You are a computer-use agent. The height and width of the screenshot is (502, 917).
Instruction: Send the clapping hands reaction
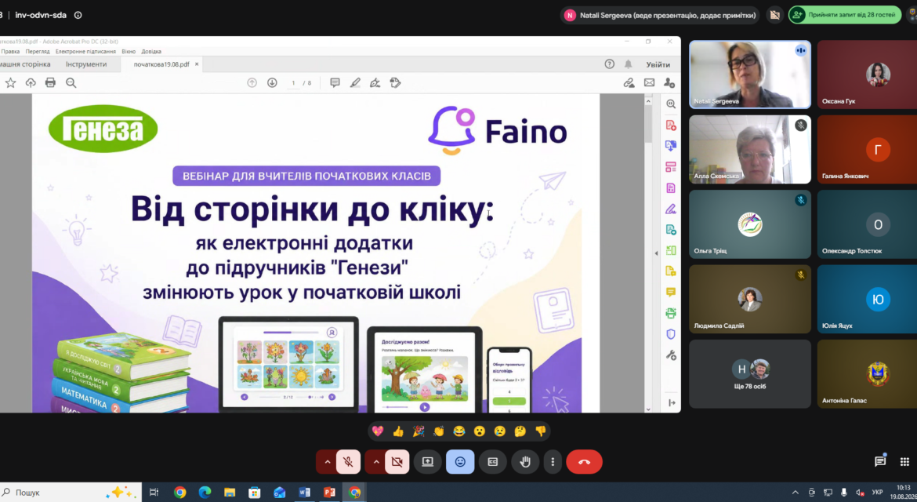tap(439, 431)
